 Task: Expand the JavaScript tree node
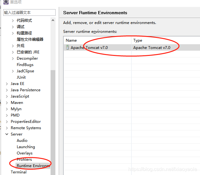click(x=7, y=96)
